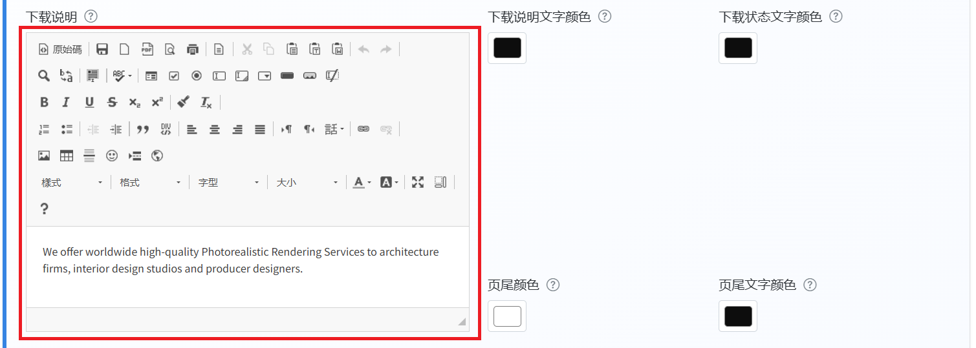This screenshot has height=348, width=976.
Task: Open the 話 language dropdown
Action: click(x=334, y=129)
